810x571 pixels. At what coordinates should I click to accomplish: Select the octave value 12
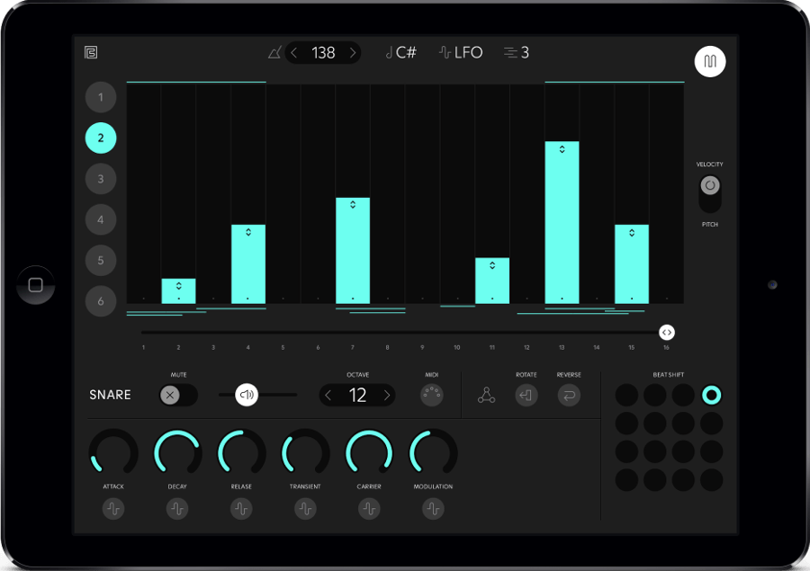(x=357, y=396)
